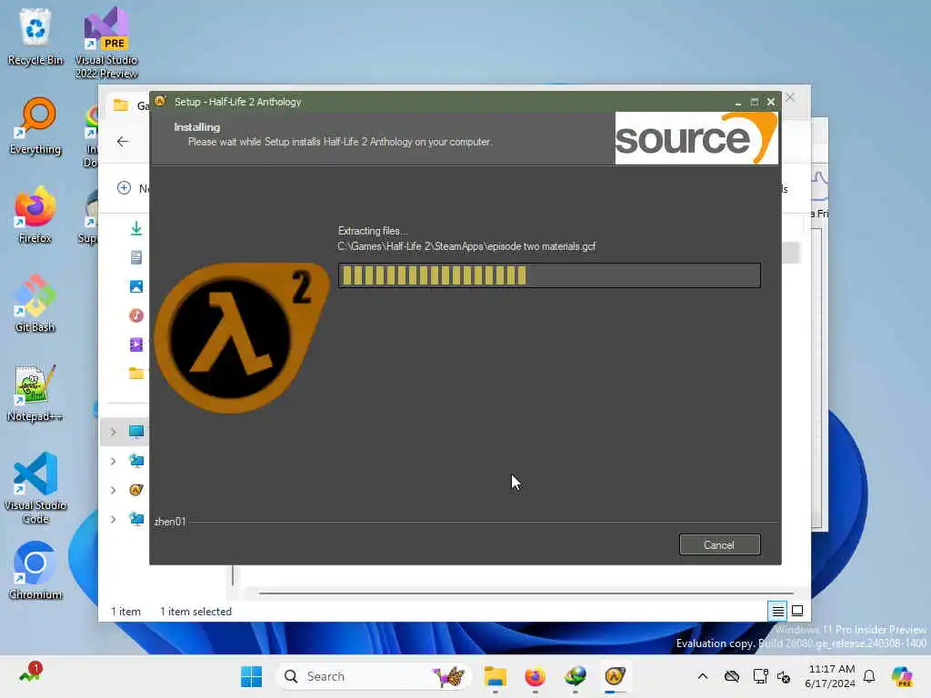Click the '1 item selected' status text
Screen dimensions: 931x698
pos(196,612)
